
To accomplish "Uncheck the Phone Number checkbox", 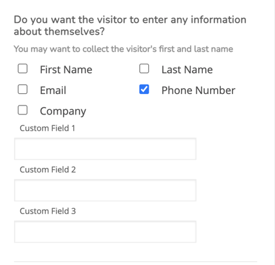I will [x=144, y=89].
